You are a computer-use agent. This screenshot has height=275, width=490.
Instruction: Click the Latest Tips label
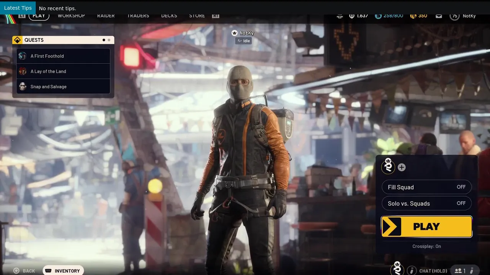coord(18,8)
